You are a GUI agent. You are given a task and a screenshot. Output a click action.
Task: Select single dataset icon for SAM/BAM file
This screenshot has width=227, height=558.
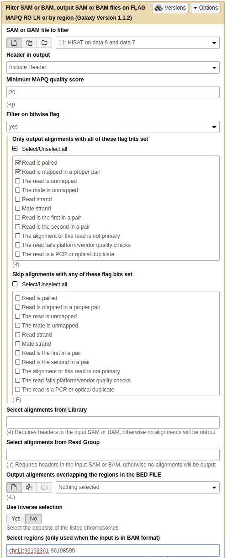pyautogui.click(x=14, y=43)
